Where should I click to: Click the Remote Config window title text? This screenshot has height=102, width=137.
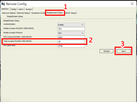pos(16,4)
